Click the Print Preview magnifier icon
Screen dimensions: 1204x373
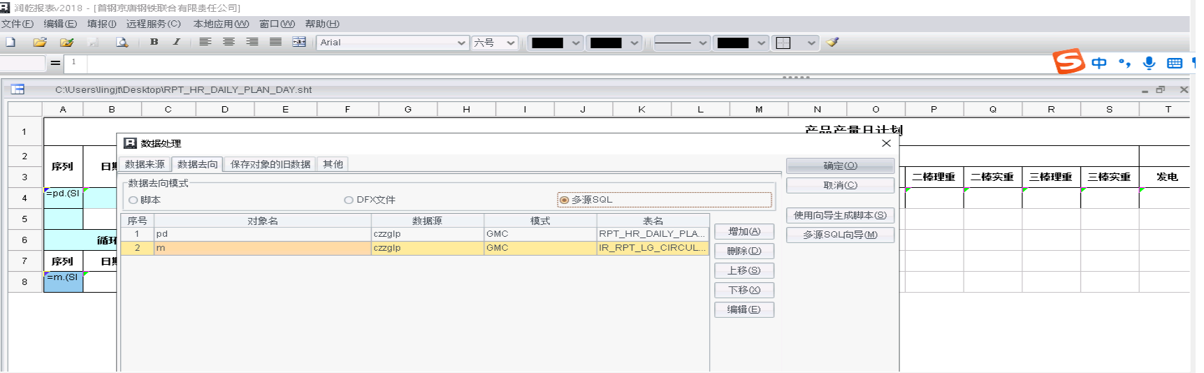122,43
